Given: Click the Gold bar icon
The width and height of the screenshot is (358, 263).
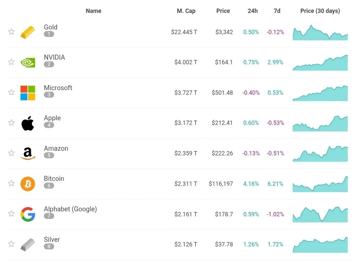Looking at the screenshot, I should (28, 32).
